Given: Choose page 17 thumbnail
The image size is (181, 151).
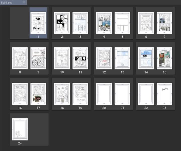Looking at the screenshot, I should tap(38, 94).
